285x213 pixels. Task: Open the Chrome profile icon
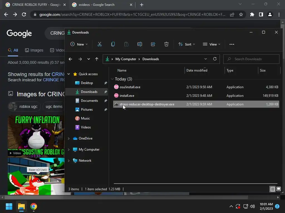[270, 14]
